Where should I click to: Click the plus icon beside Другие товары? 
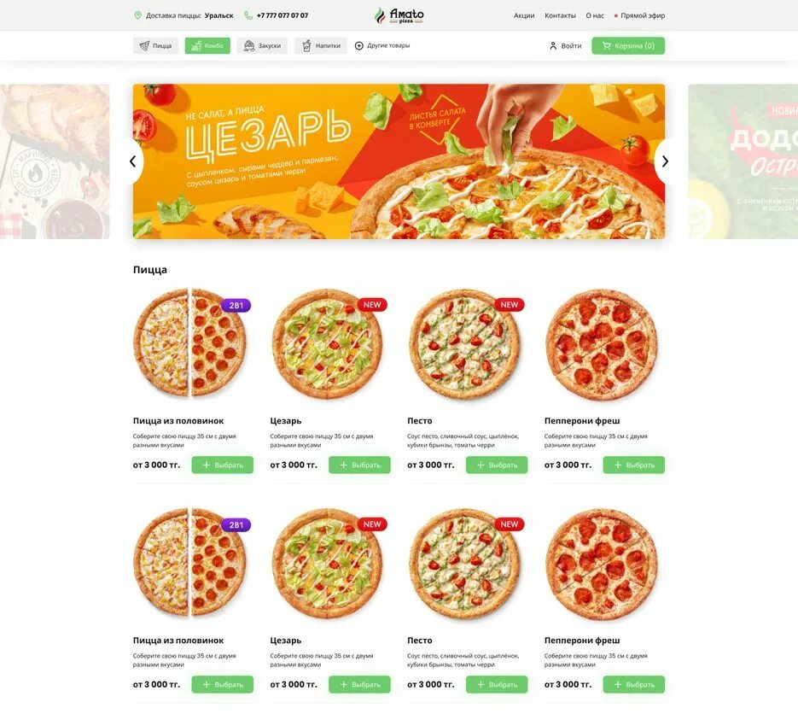pos(358,46)
